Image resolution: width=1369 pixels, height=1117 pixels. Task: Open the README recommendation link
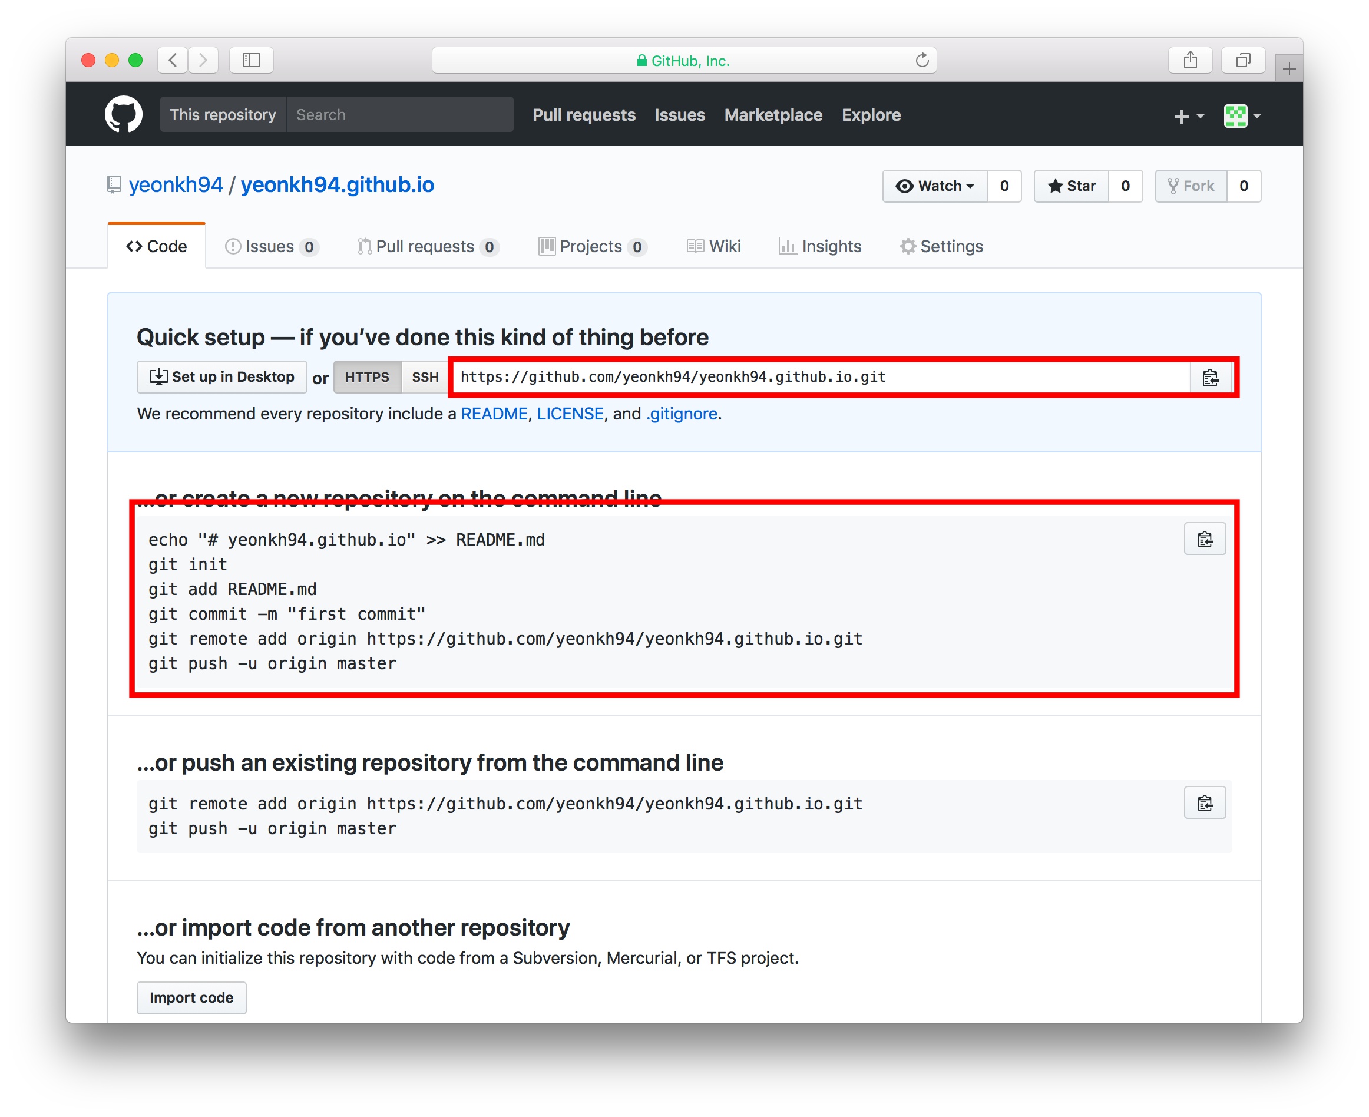click(494, 414)
